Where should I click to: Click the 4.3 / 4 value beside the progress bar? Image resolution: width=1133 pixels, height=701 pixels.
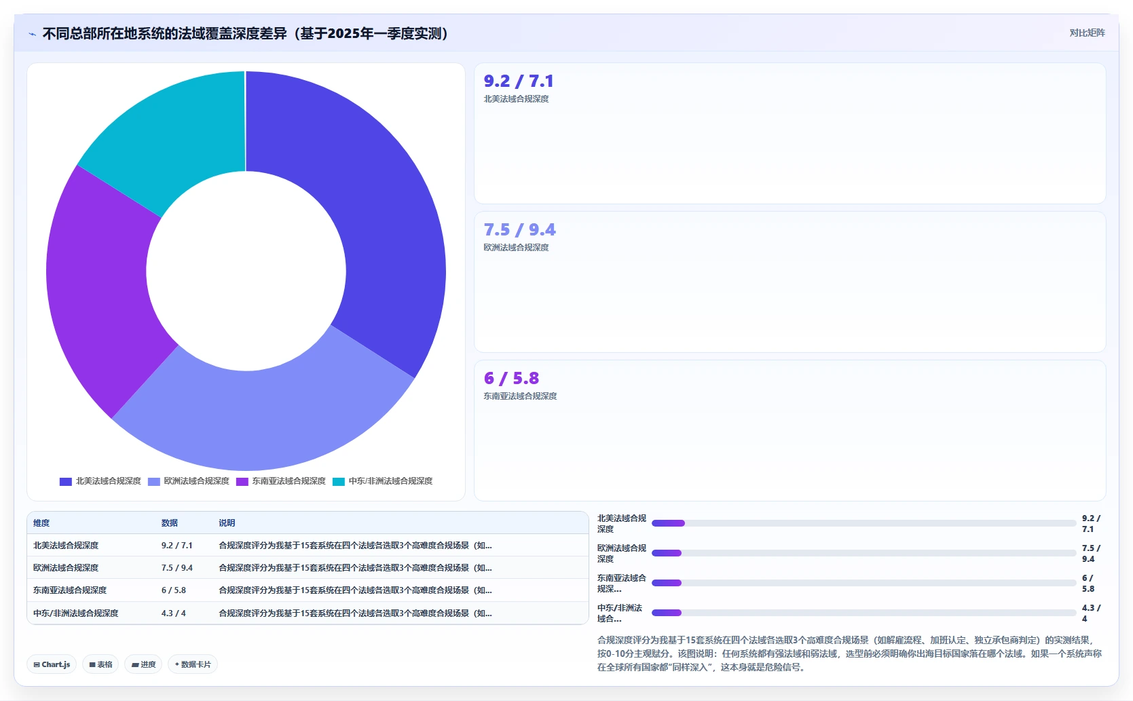[1092, 613]
